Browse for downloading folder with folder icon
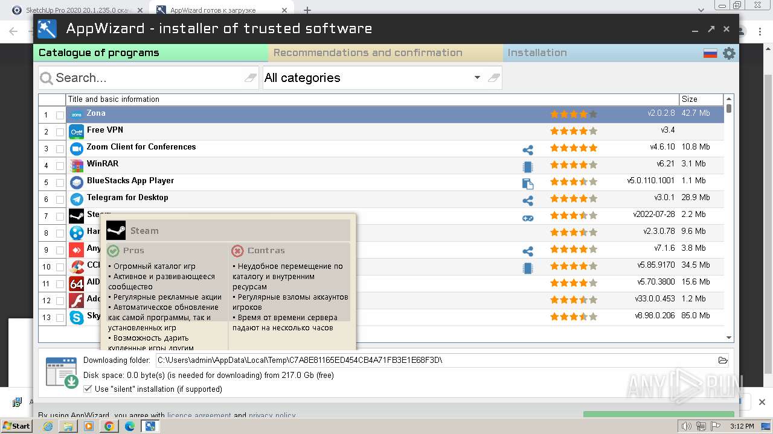This screenshot has height=434, width=773. tap(723, 360)
